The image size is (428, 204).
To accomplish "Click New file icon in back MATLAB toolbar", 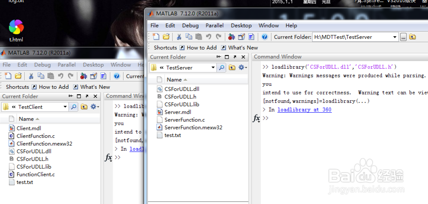I will click(x=8, y=76).
